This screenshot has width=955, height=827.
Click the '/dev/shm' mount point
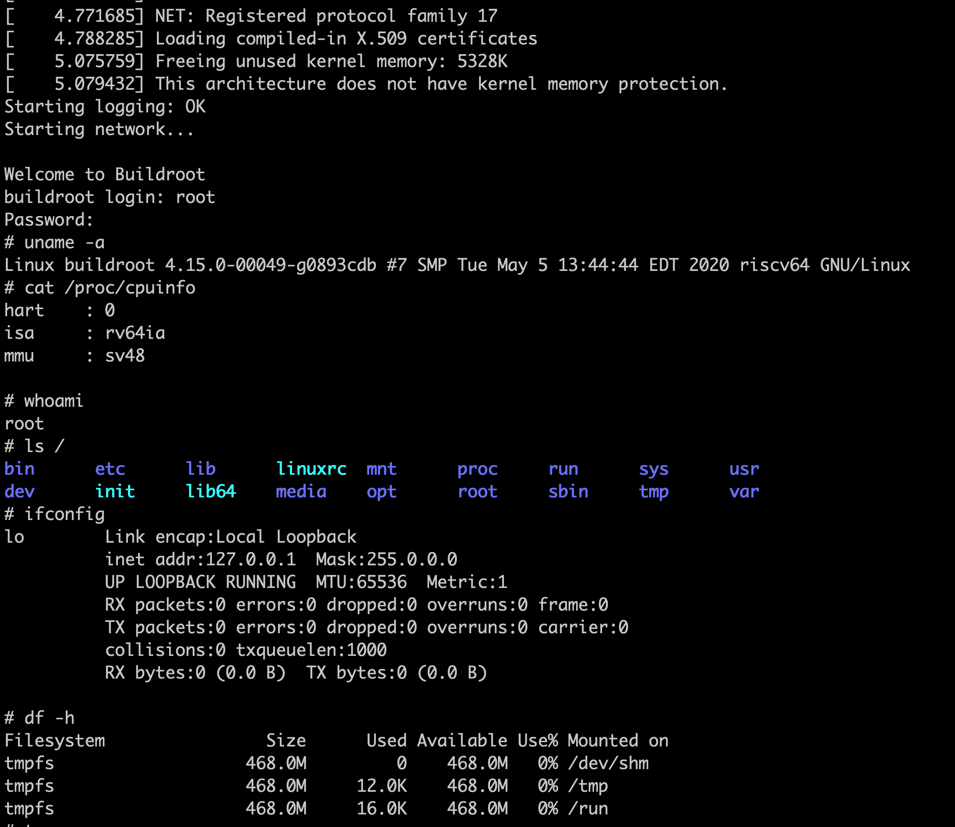608,763
